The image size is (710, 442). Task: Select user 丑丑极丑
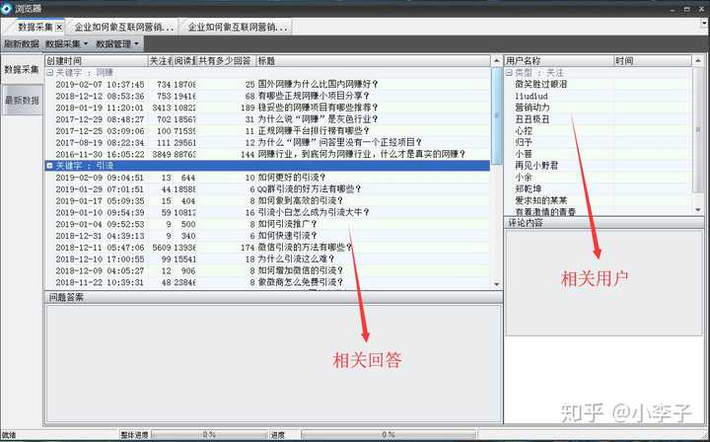point(532,119)
